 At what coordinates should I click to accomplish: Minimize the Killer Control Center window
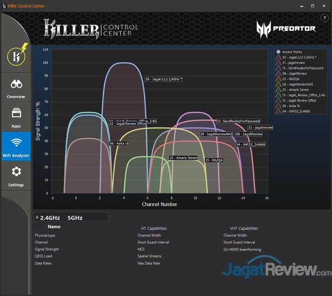pos(302,6)
